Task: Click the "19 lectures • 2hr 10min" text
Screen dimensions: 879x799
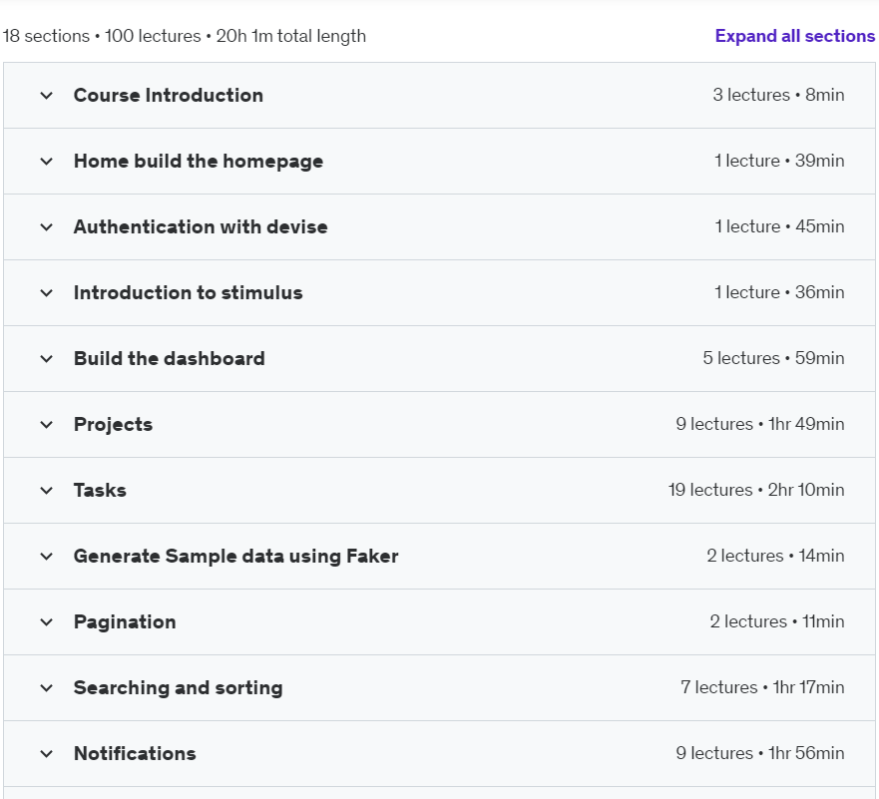Action: click(x=756, y=490)
